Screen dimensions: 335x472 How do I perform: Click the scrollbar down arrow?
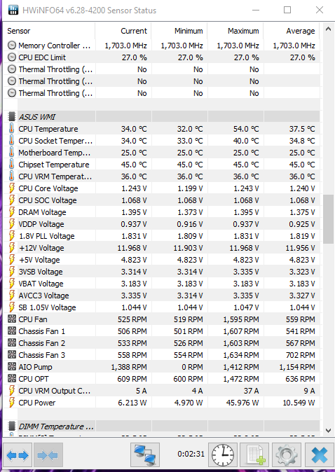pos(328,431)
